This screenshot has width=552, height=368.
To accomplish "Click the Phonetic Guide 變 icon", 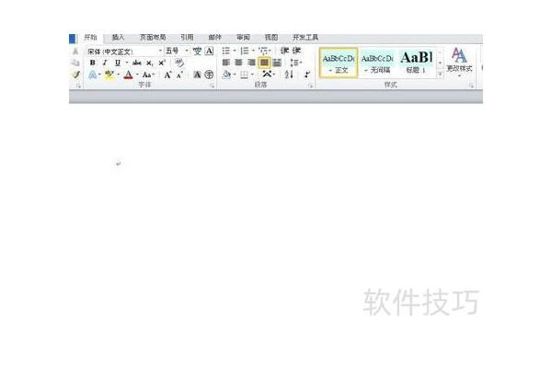I will [x=197, y=52].
